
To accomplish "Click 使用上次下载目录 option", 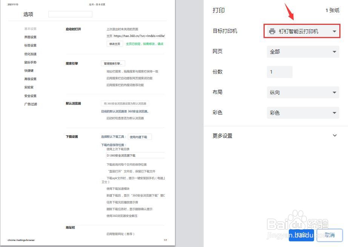I will (118, 149).
